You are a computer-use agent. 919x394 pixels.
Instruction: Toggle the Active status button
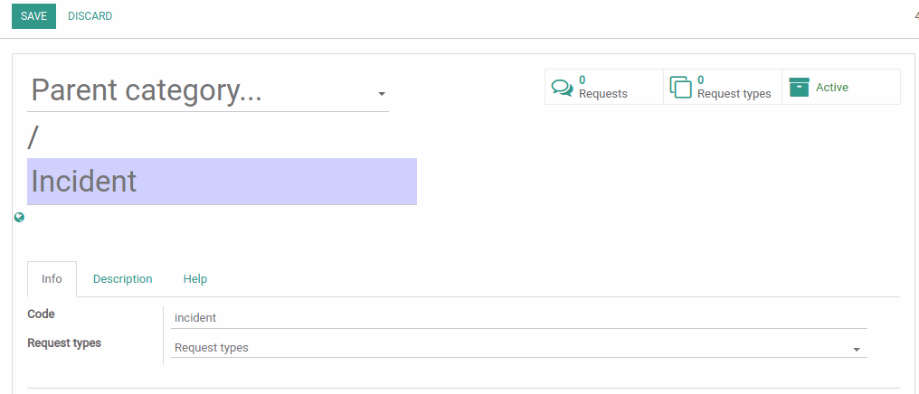pos(841,88)
